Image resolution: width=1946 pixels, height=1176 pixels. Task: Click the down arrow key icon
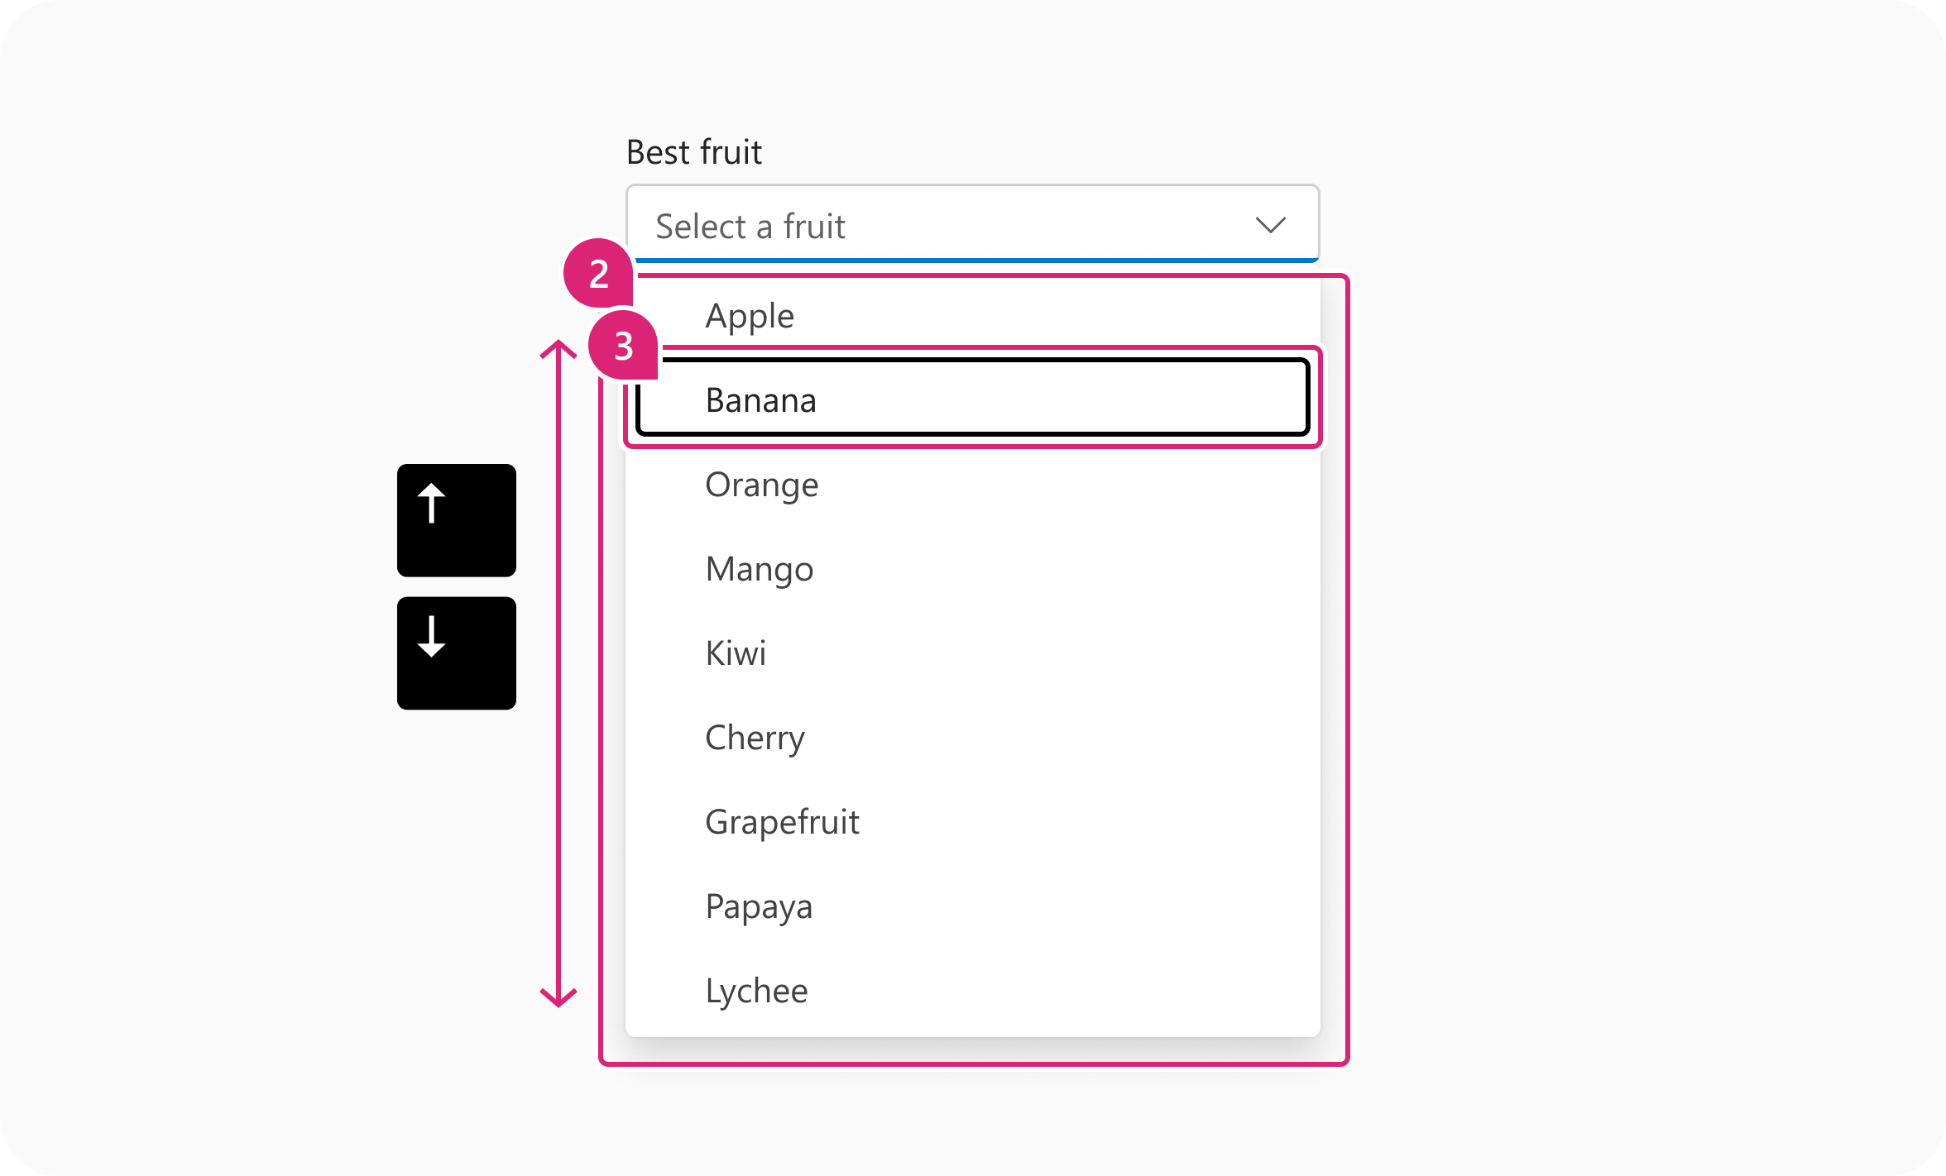point(457,653)
